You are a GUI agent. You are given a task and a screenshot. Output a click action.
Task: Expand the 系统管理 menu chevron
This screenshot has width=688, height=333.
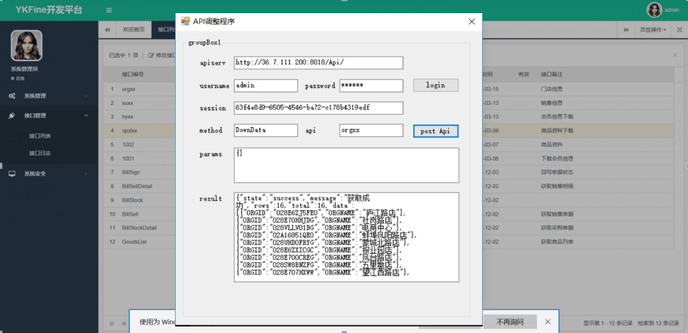[x=86, y=96]
